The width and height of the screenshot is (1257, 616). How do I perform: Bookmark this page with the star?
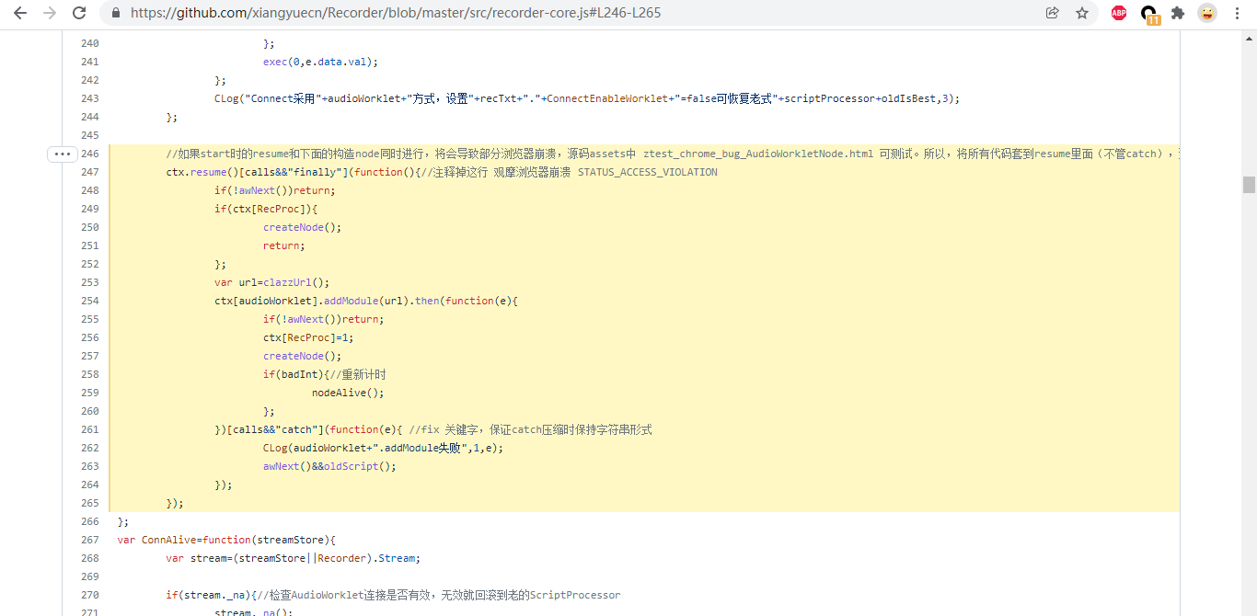[1082, 13]
